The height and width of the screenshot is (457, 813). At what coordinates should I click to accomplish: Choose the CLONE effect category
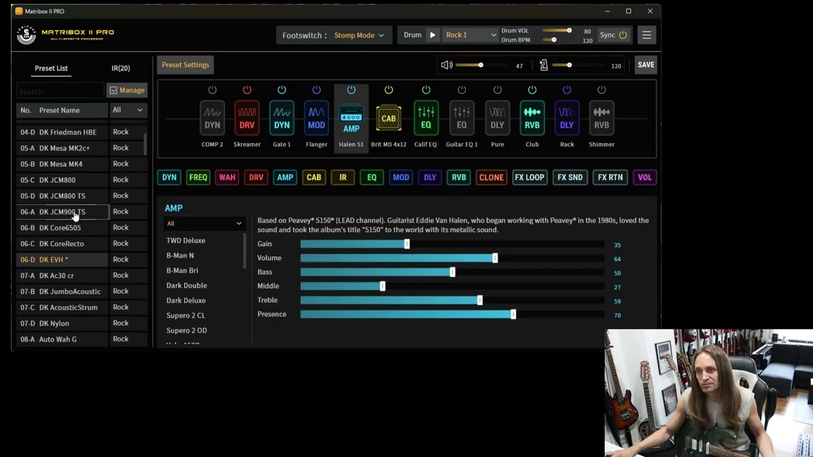click(x=491, y=178)
